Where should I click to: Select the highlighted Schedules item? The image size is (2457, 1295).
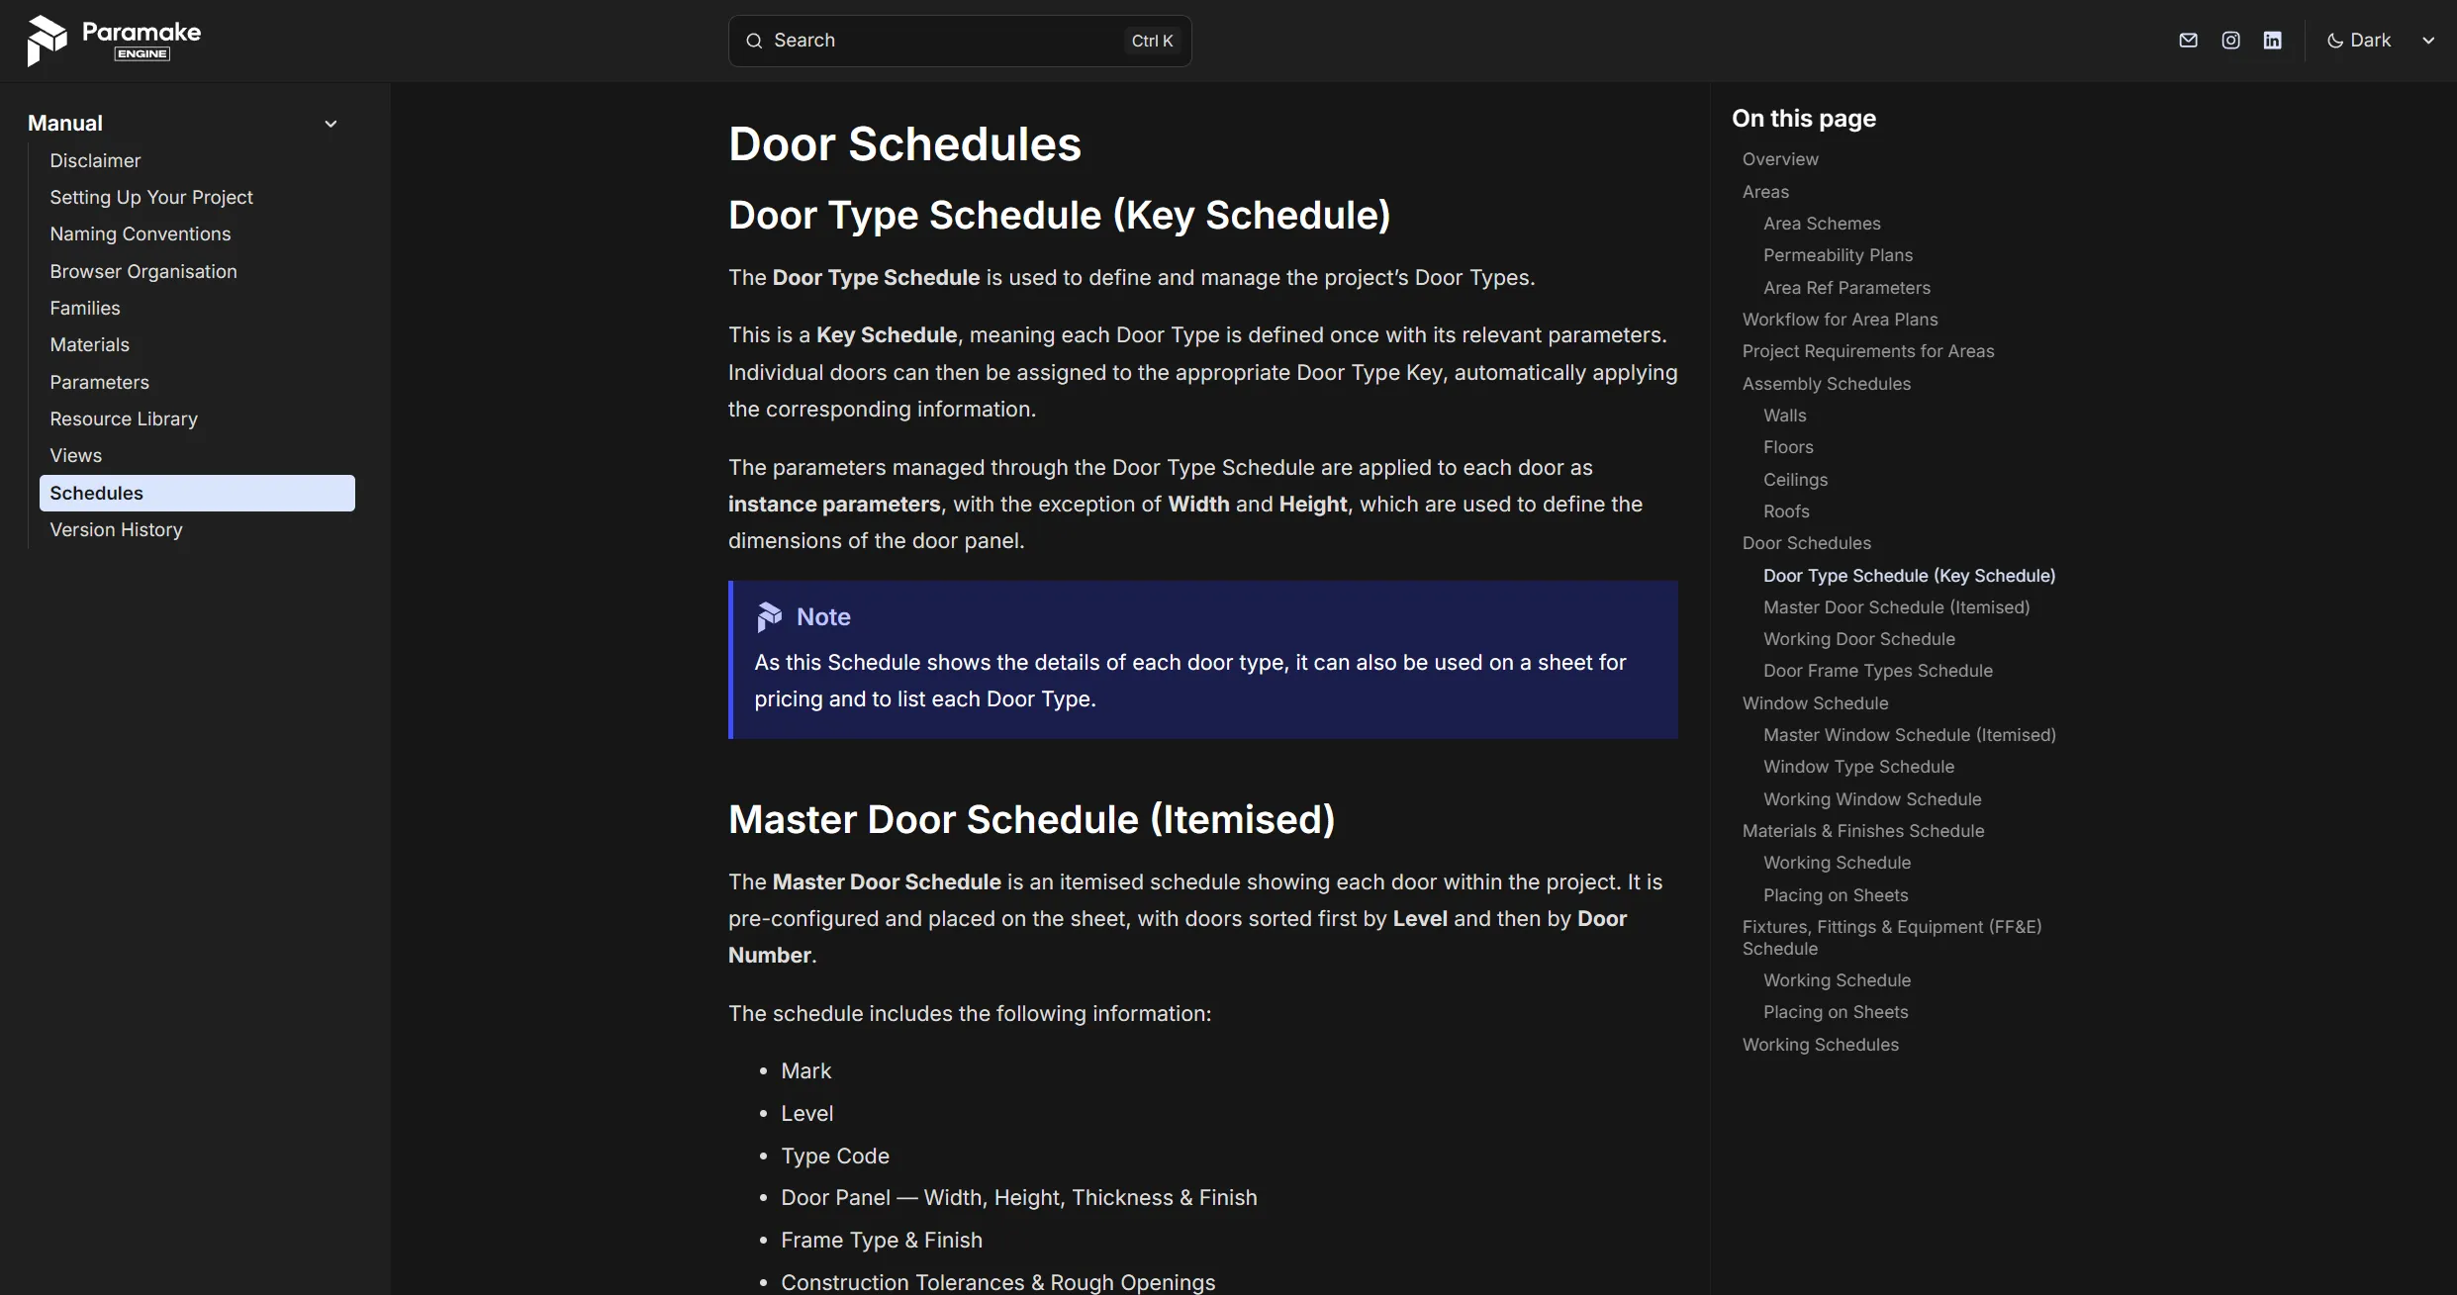pyautogui.click(x=197, y=493)
